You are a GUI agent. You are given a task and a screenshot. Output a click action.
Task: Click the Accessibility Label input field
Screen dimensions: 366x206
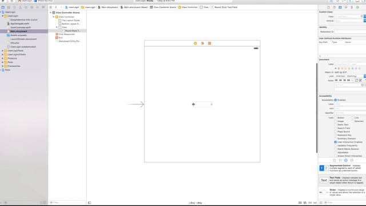pos(350,104)
